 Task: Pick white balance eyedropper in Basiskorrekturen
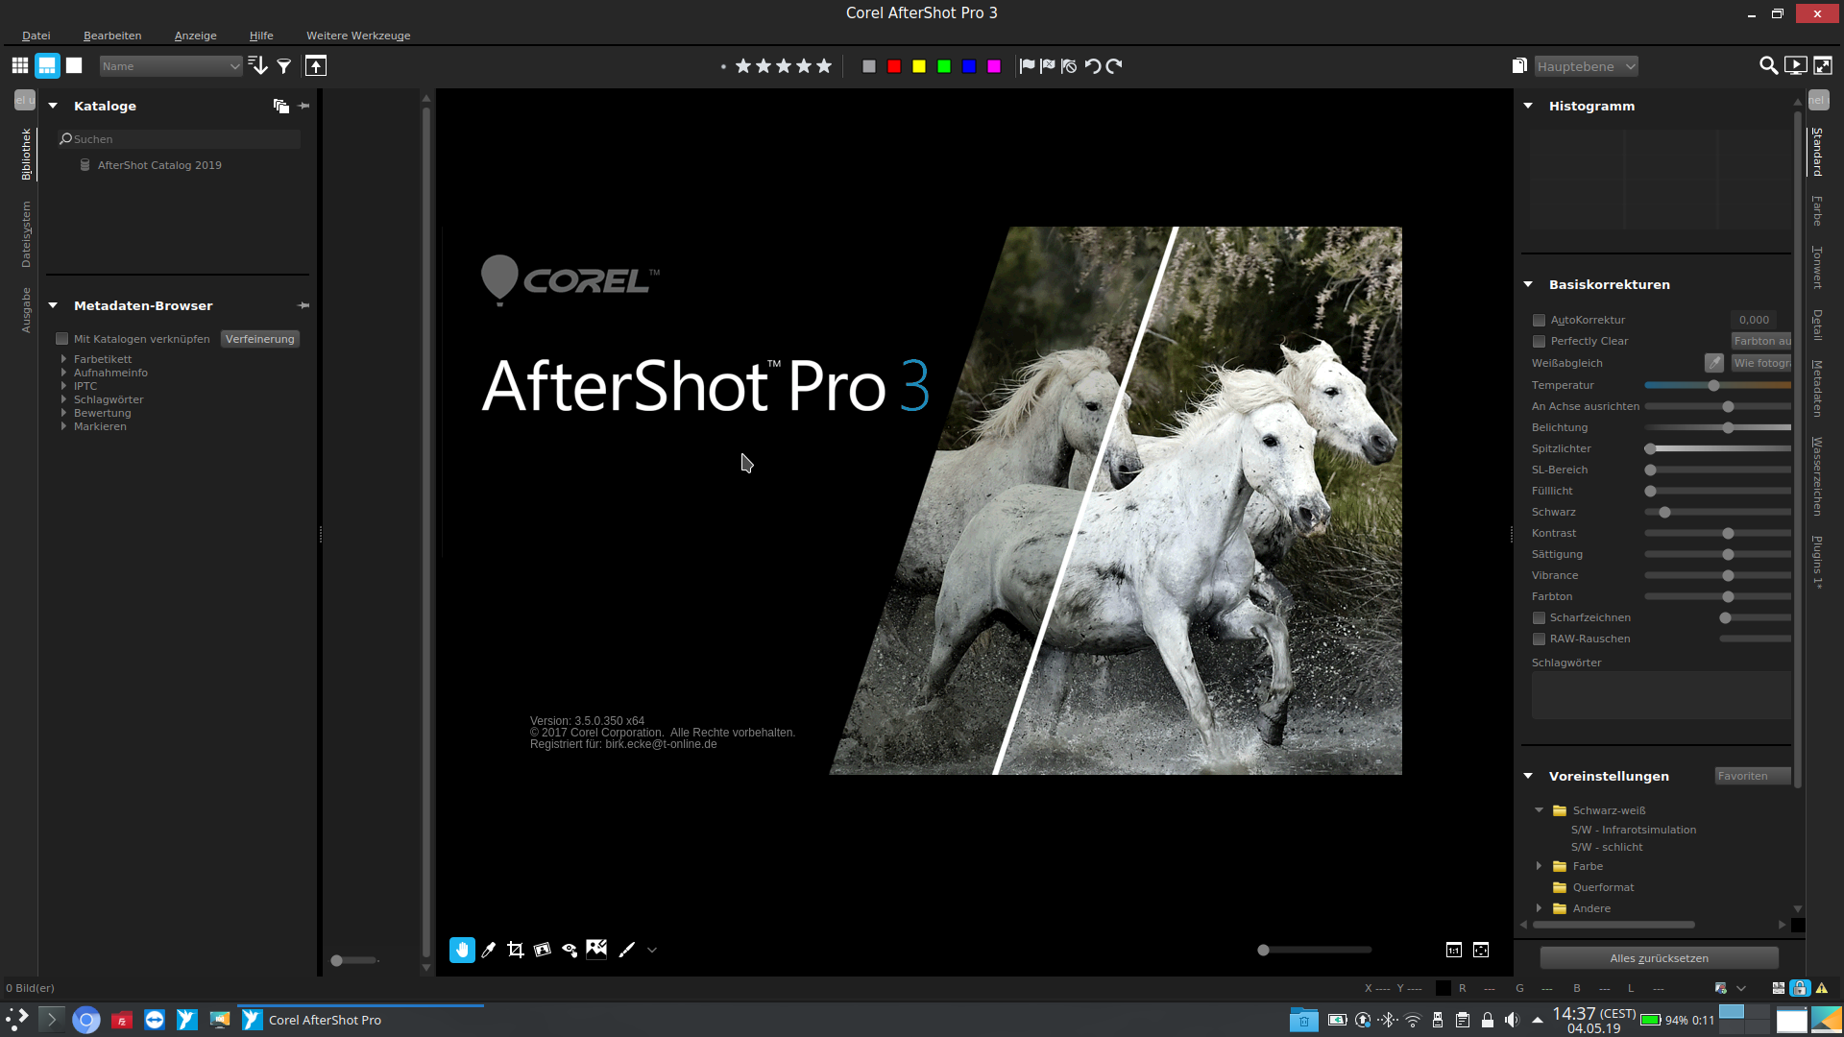coord(1714,362)
